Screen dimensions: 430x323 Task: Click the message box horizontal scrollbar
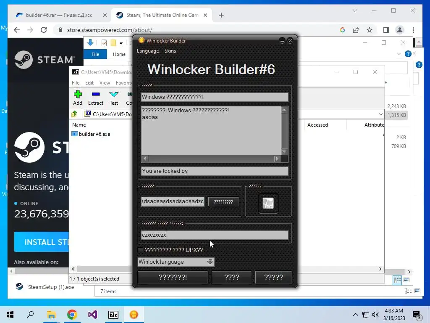click(211, 159)
